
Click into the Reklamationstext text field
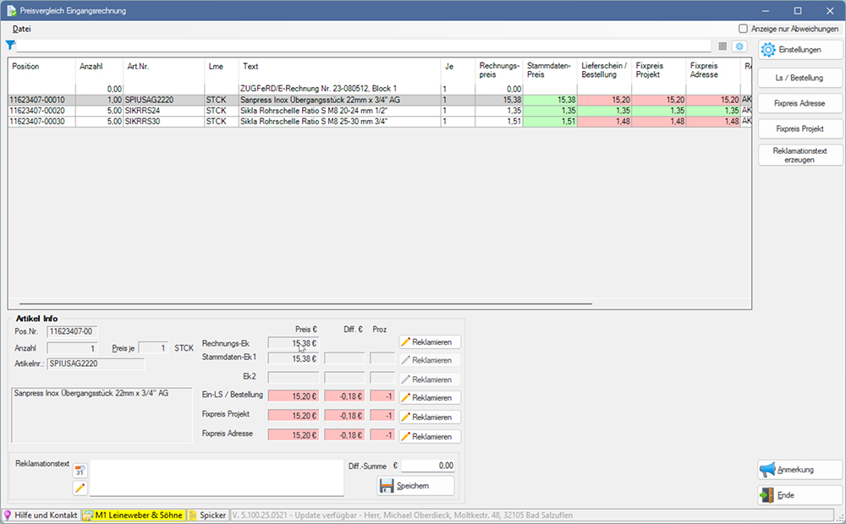pos(217,478)
